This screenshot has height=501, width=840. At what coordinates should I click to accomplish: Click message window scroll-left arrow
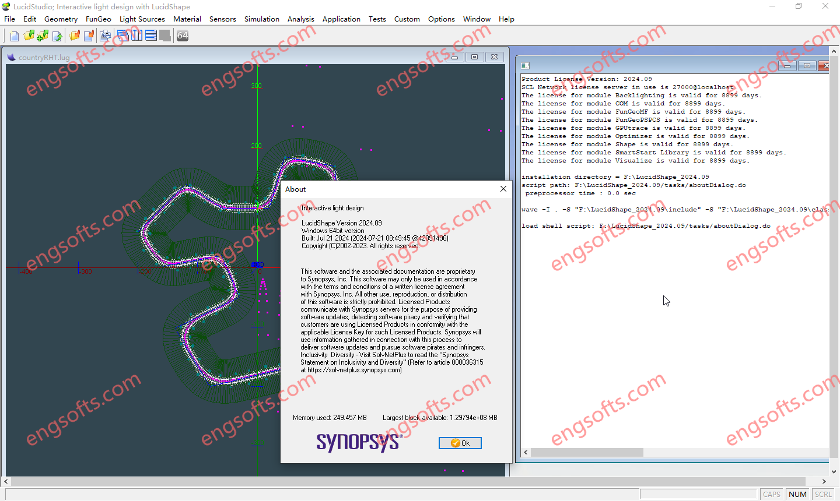point(526,453)
